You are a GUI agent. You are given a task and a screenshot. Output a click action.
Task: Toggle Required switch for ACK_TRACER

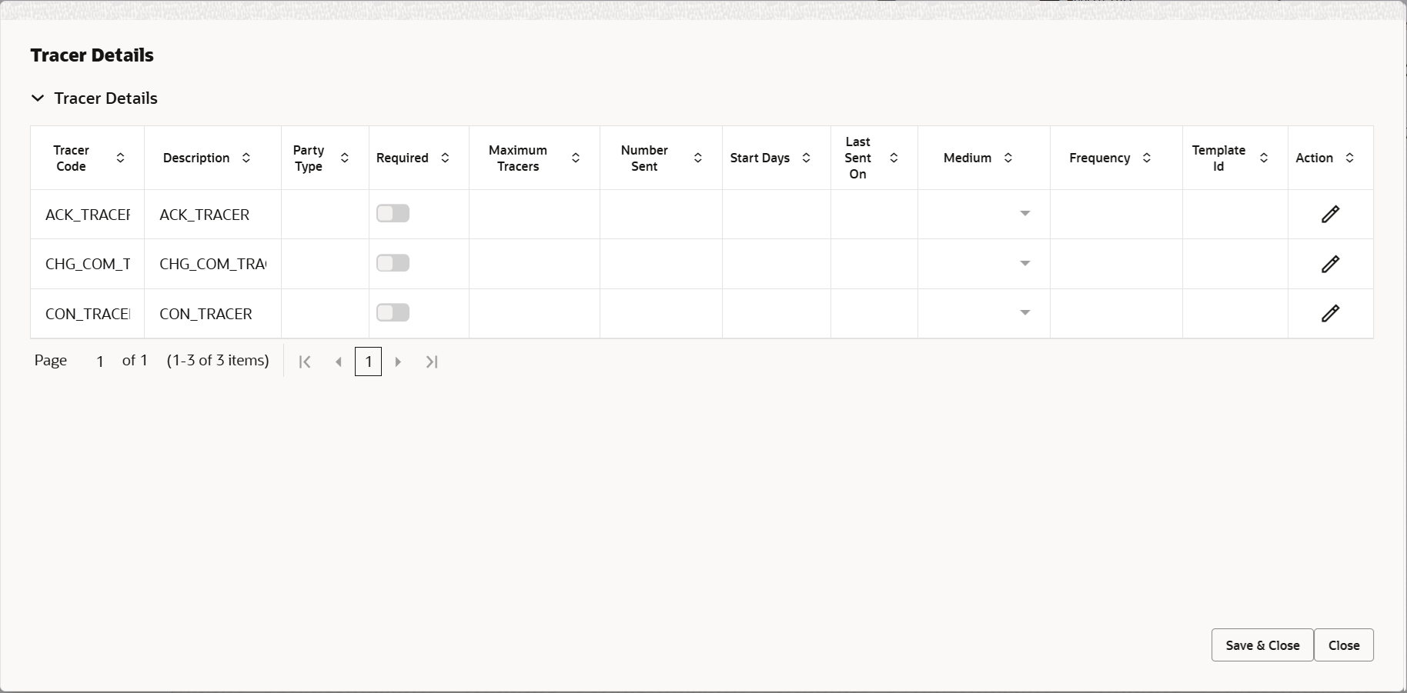[393, 213]
